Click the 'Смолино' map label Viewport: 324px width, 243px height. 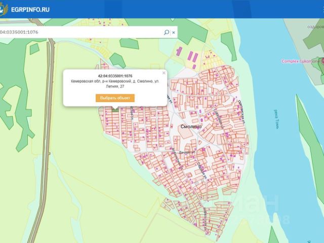tap(191, 127)
